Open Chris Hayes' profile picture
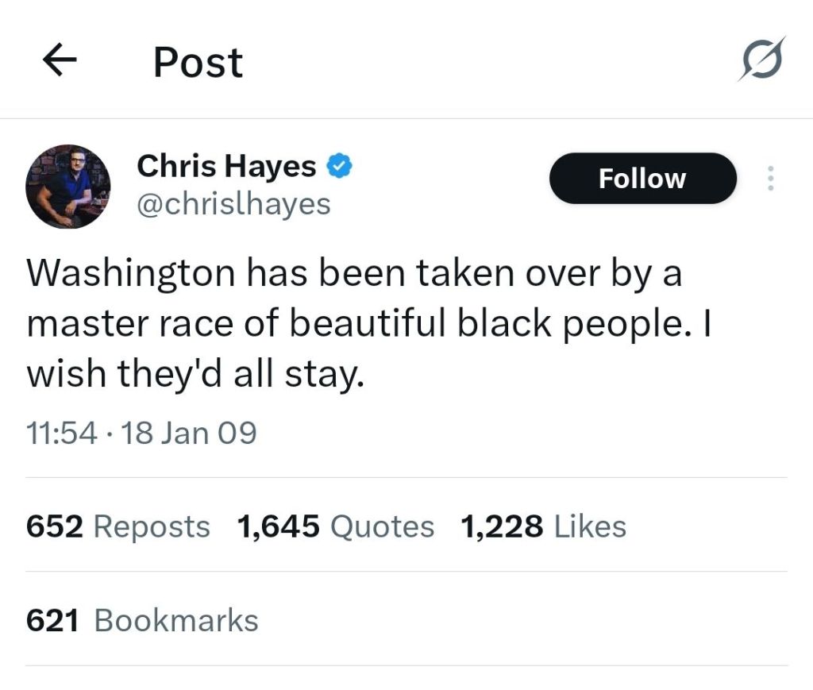The width and height of the screenshot is (813, 690). [68, 187]
